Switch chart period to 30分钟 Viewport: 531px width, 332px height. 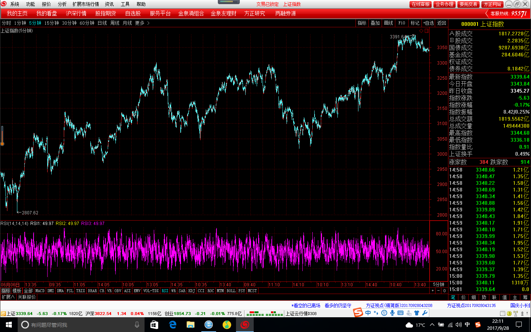pos(69,23)
